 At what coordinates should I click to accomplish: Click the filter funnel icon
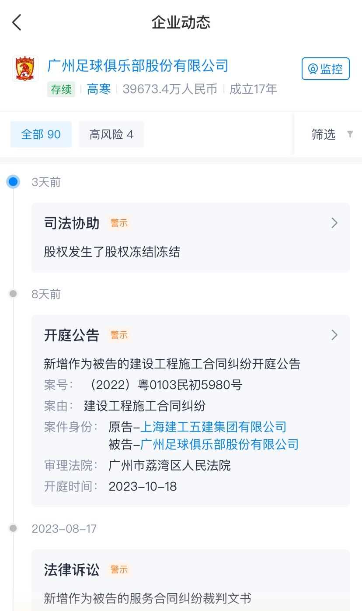point(350,134)
